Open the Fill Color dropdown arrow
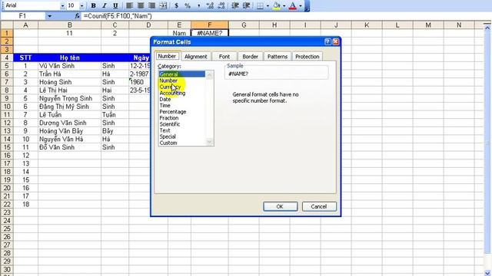The width and height of the screenshot is (492, 276). pos(284,5)
